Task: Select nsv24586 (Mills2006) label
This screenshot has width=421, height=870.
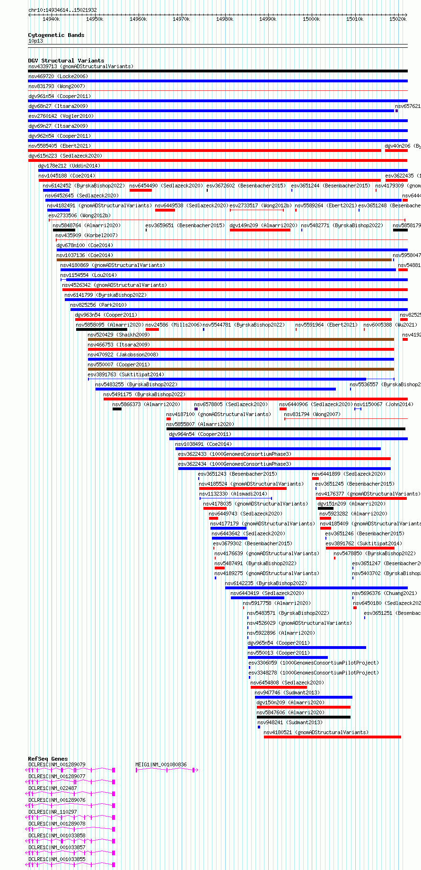Action: coord(173,325)
